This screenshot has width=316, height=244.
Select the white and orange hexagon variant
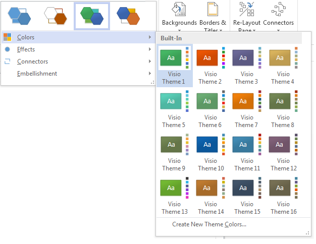pos(56,16)
